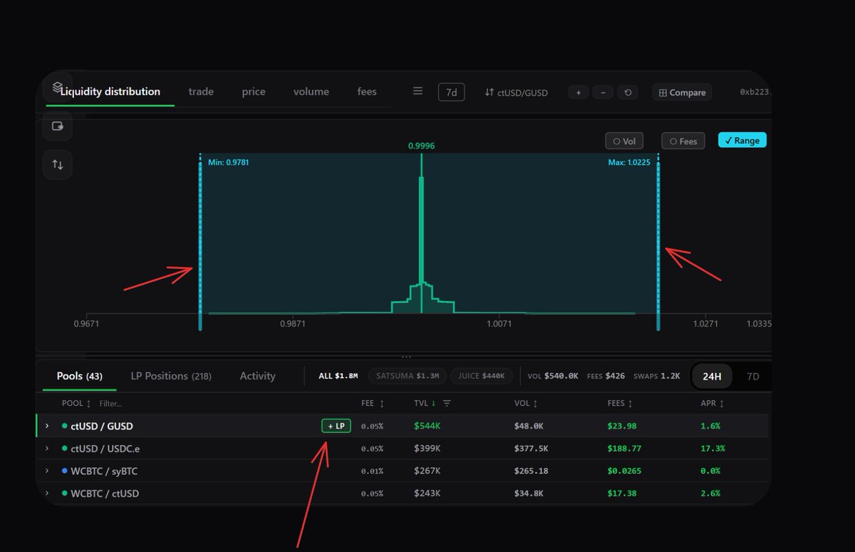Click the zoom in plus button

[578, 93]
